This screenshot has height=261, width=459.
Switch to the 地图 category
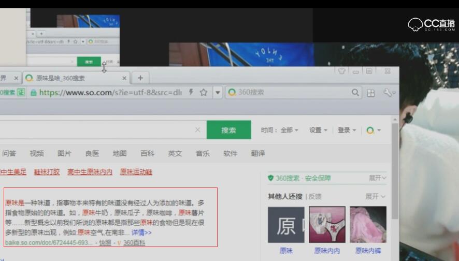(x=120, y=153)
